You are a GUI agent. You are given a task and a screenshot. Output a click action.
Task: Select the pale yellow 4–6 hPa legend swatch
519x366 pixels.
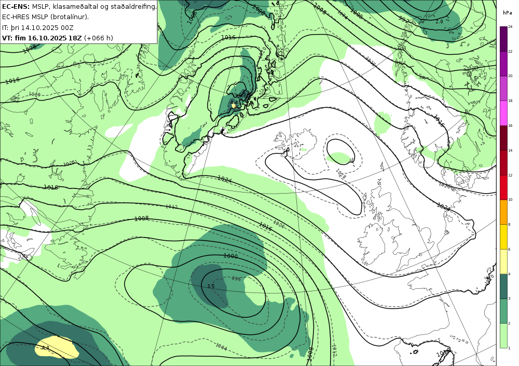503,261
